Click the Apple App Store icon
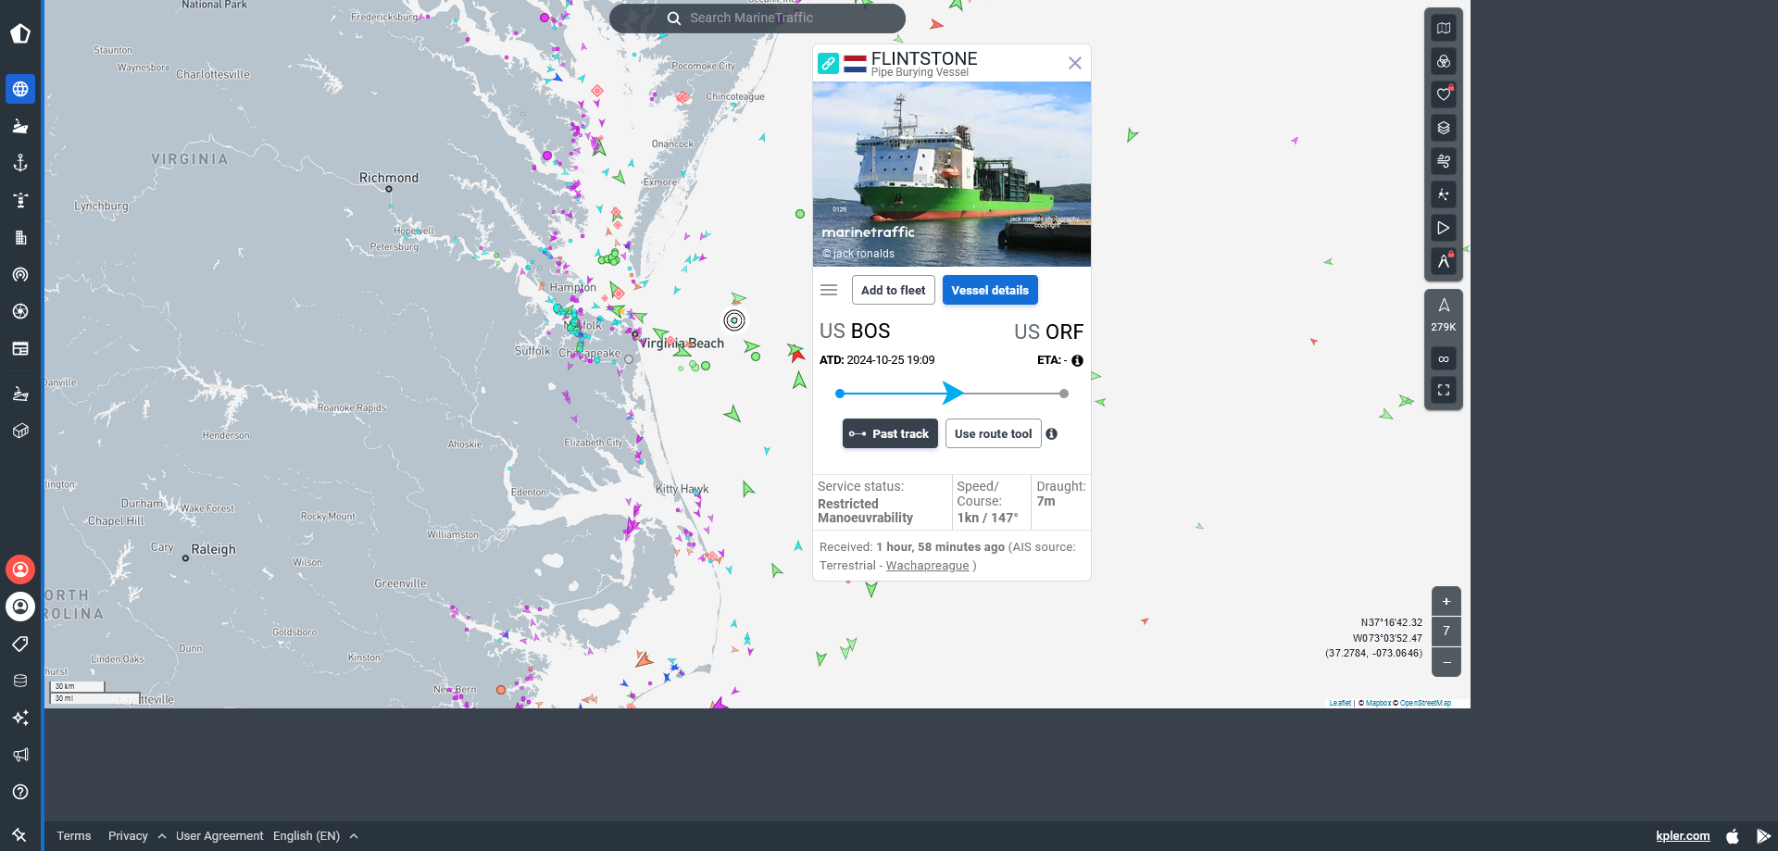Image resolution: width=1778 pixels, height=851 pixels. click(x=1733, y=835)
